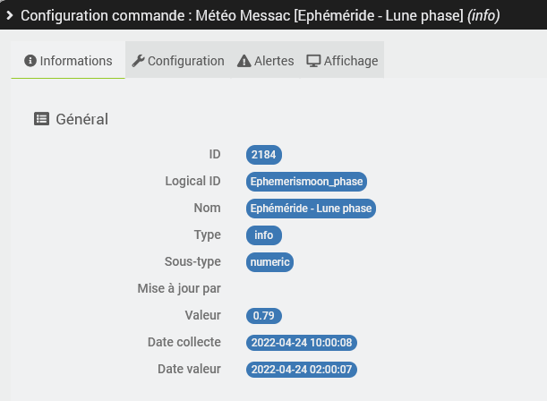This screenshot has height=401, width=547.
Task: Click the wrench Configuration icon
Action: tap(138, 61)
